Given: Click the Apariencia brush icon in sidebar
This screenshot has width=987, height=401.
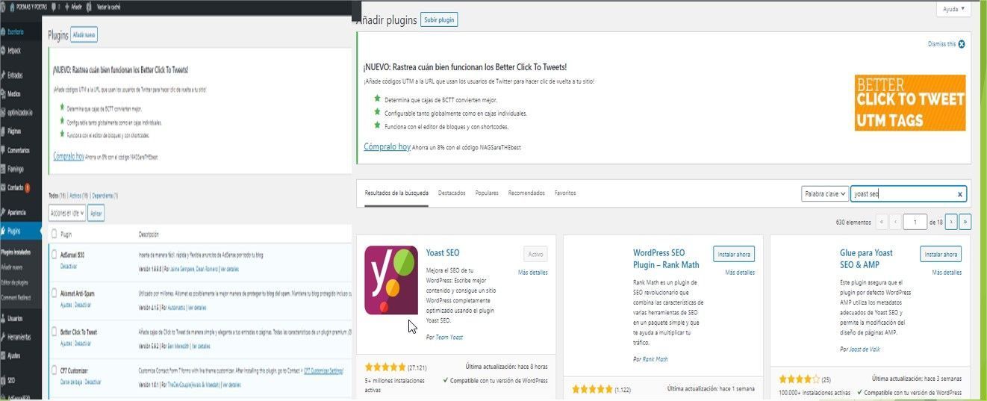Looking at the screenshot, I should pos(4,212).
